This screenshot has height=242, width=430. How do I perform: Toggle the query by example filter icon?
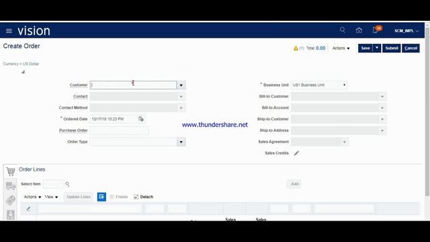pyautogui.click(x=101, y=197)
